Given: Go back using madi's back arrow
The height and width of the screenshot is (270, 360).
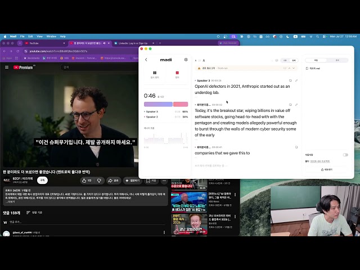Looking at the screenshot, I should pyautogui.click(x=146, y=60).
